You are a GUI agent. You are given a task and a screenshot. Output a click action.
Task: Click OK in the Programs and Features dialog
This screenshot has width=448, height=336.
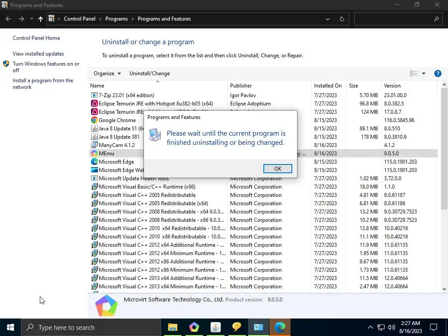point(277,168)
